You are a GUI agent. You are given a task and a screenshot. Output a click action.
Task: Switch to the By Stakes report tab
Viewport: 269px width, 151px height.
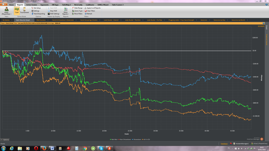(6, 20)
